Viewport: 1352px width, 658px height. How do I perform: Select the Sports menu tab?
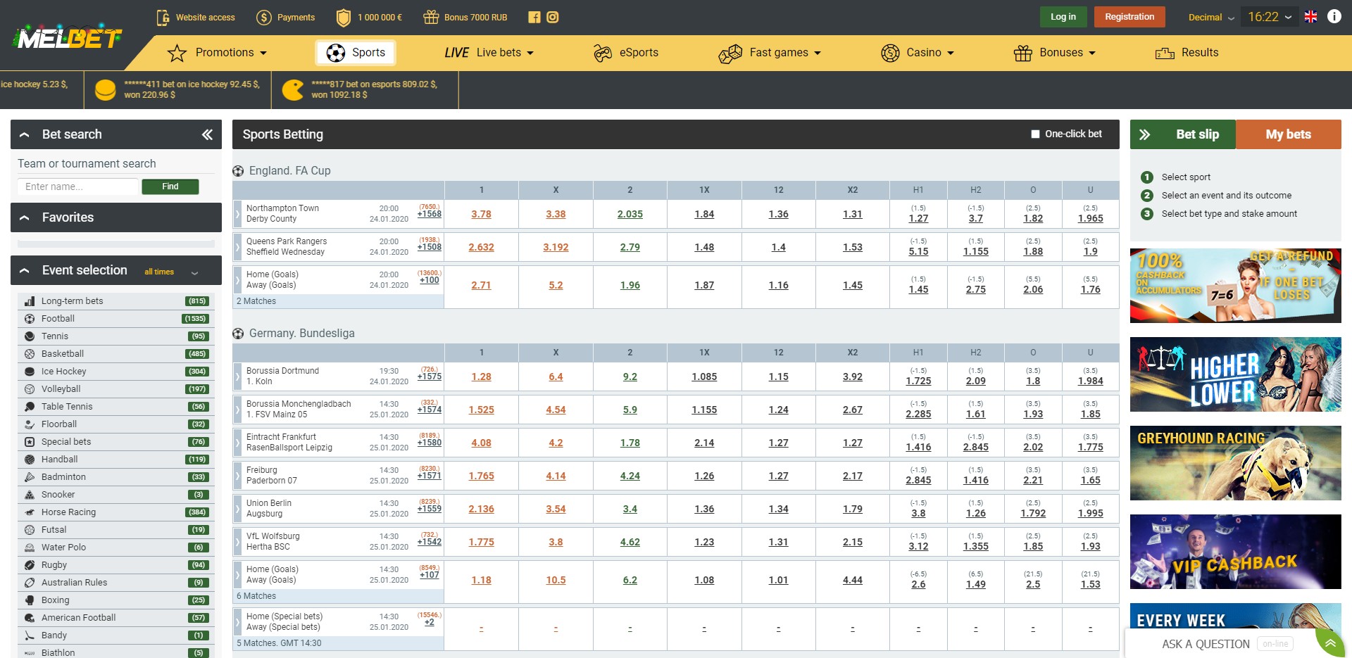tap(356, 53)
